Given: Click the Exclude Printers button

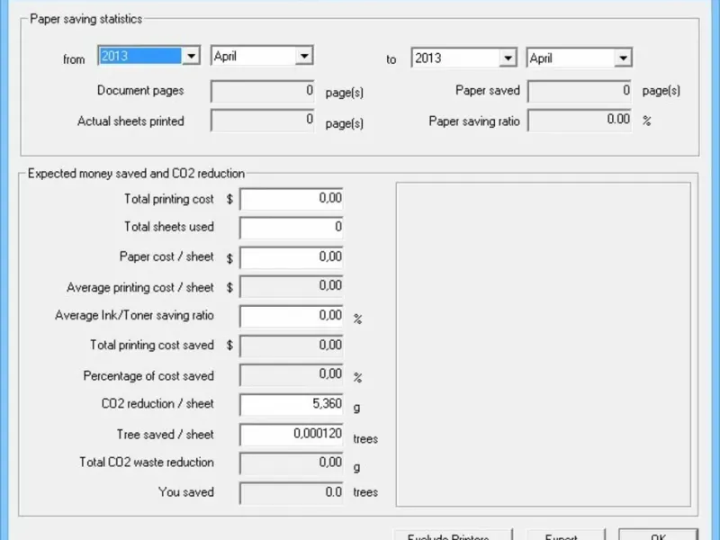Looking at the screenshot, I should point(453,535).
